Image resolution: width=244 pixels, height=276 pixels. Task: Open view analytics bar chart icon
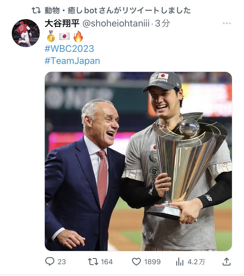pyautogui.click(x=179, y=262)
